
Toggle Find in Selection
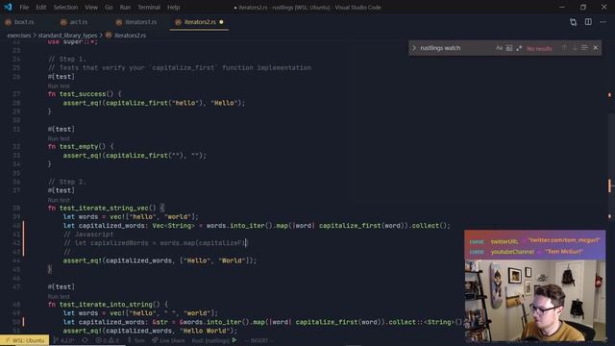584,48
